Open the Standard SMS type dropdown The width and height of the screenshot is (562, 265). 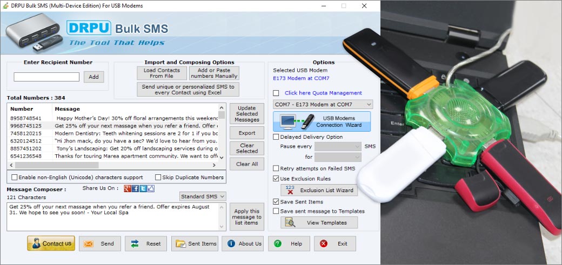[x=203, y=196]
